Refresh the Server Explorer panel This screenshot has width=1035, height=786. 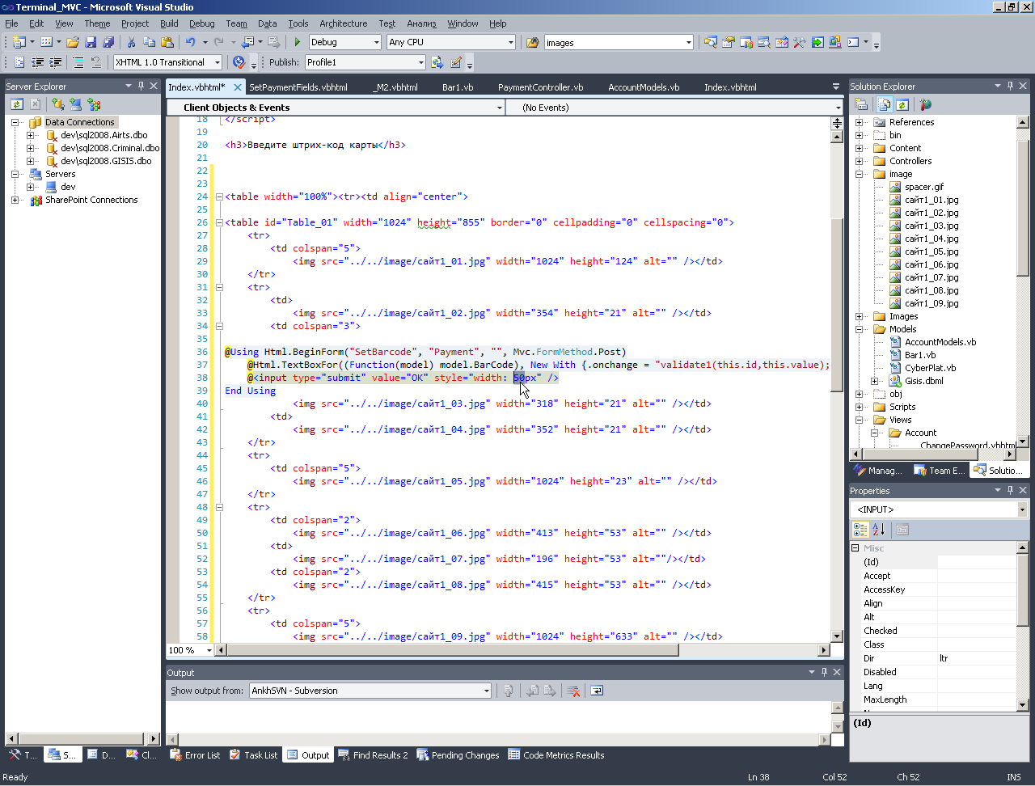pos(16,104)
